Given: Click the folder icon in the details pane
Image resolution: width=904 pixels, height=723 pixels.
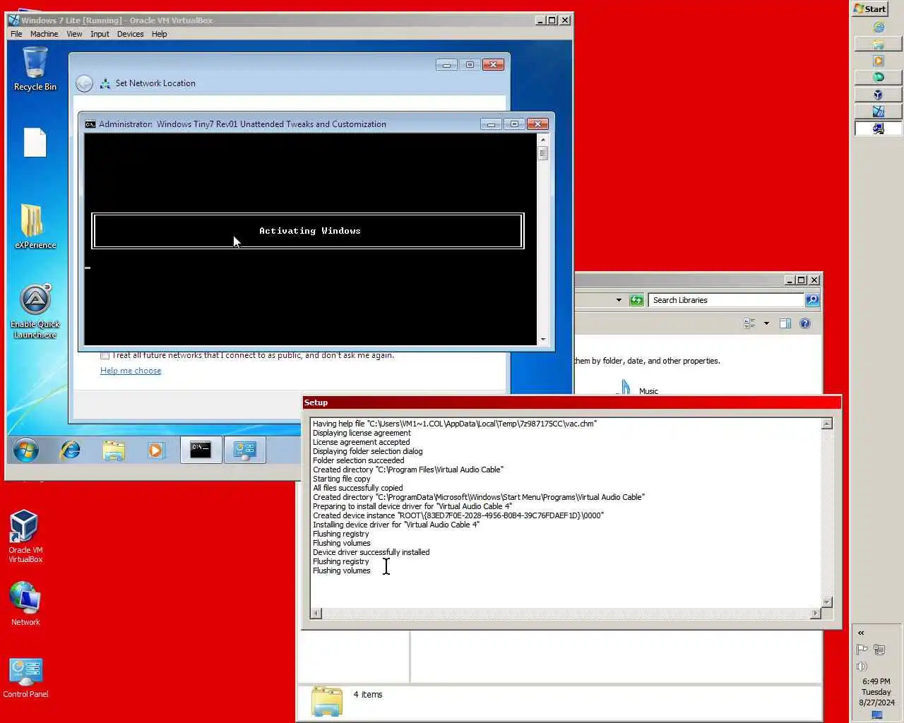Looking at the screenshot, I should (327, 700).
